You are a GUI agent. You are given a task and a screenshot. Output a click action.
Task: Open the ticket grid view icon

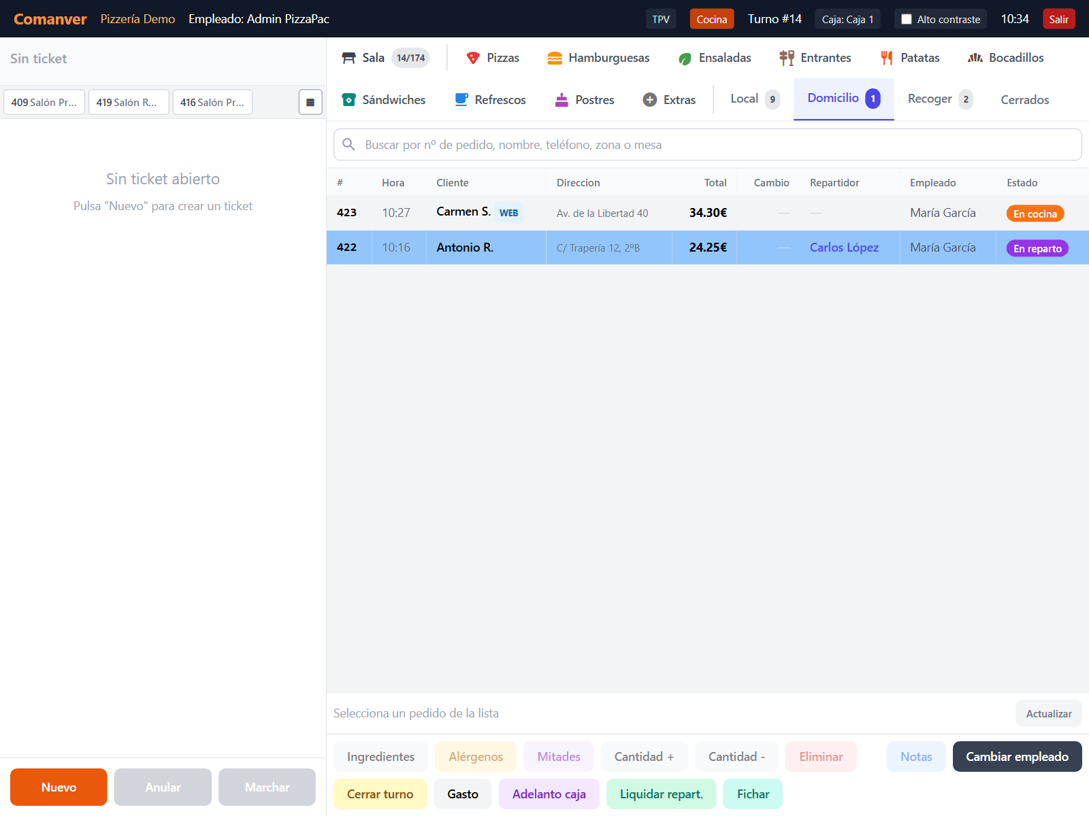coord(310,102)
